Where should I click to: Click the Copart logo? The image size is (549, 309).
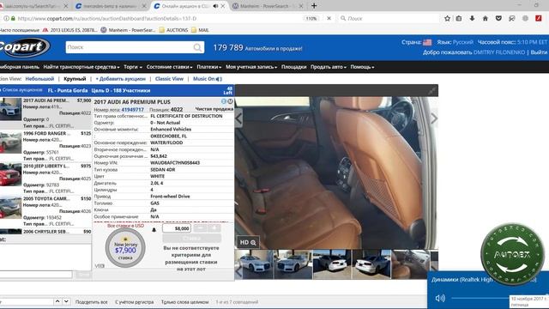23,47
